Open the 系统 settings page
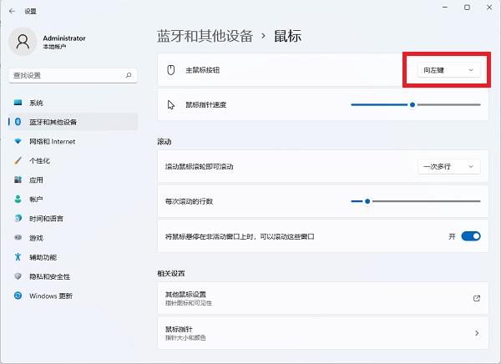Viewport: 501px width, 364px height. point(36,103)
